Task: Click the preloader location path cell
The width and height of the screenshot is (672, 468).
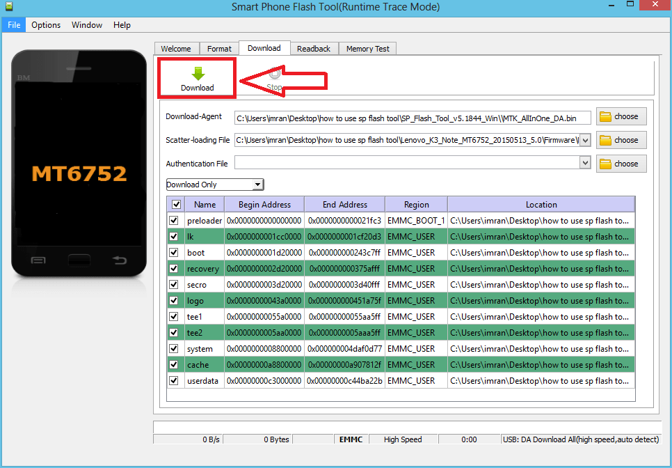Action: click(541, 221)
